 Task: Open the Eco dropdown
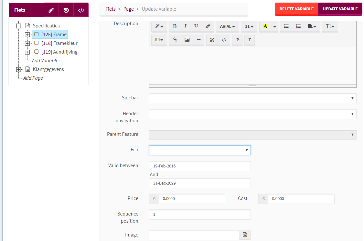tap(200, 150)
